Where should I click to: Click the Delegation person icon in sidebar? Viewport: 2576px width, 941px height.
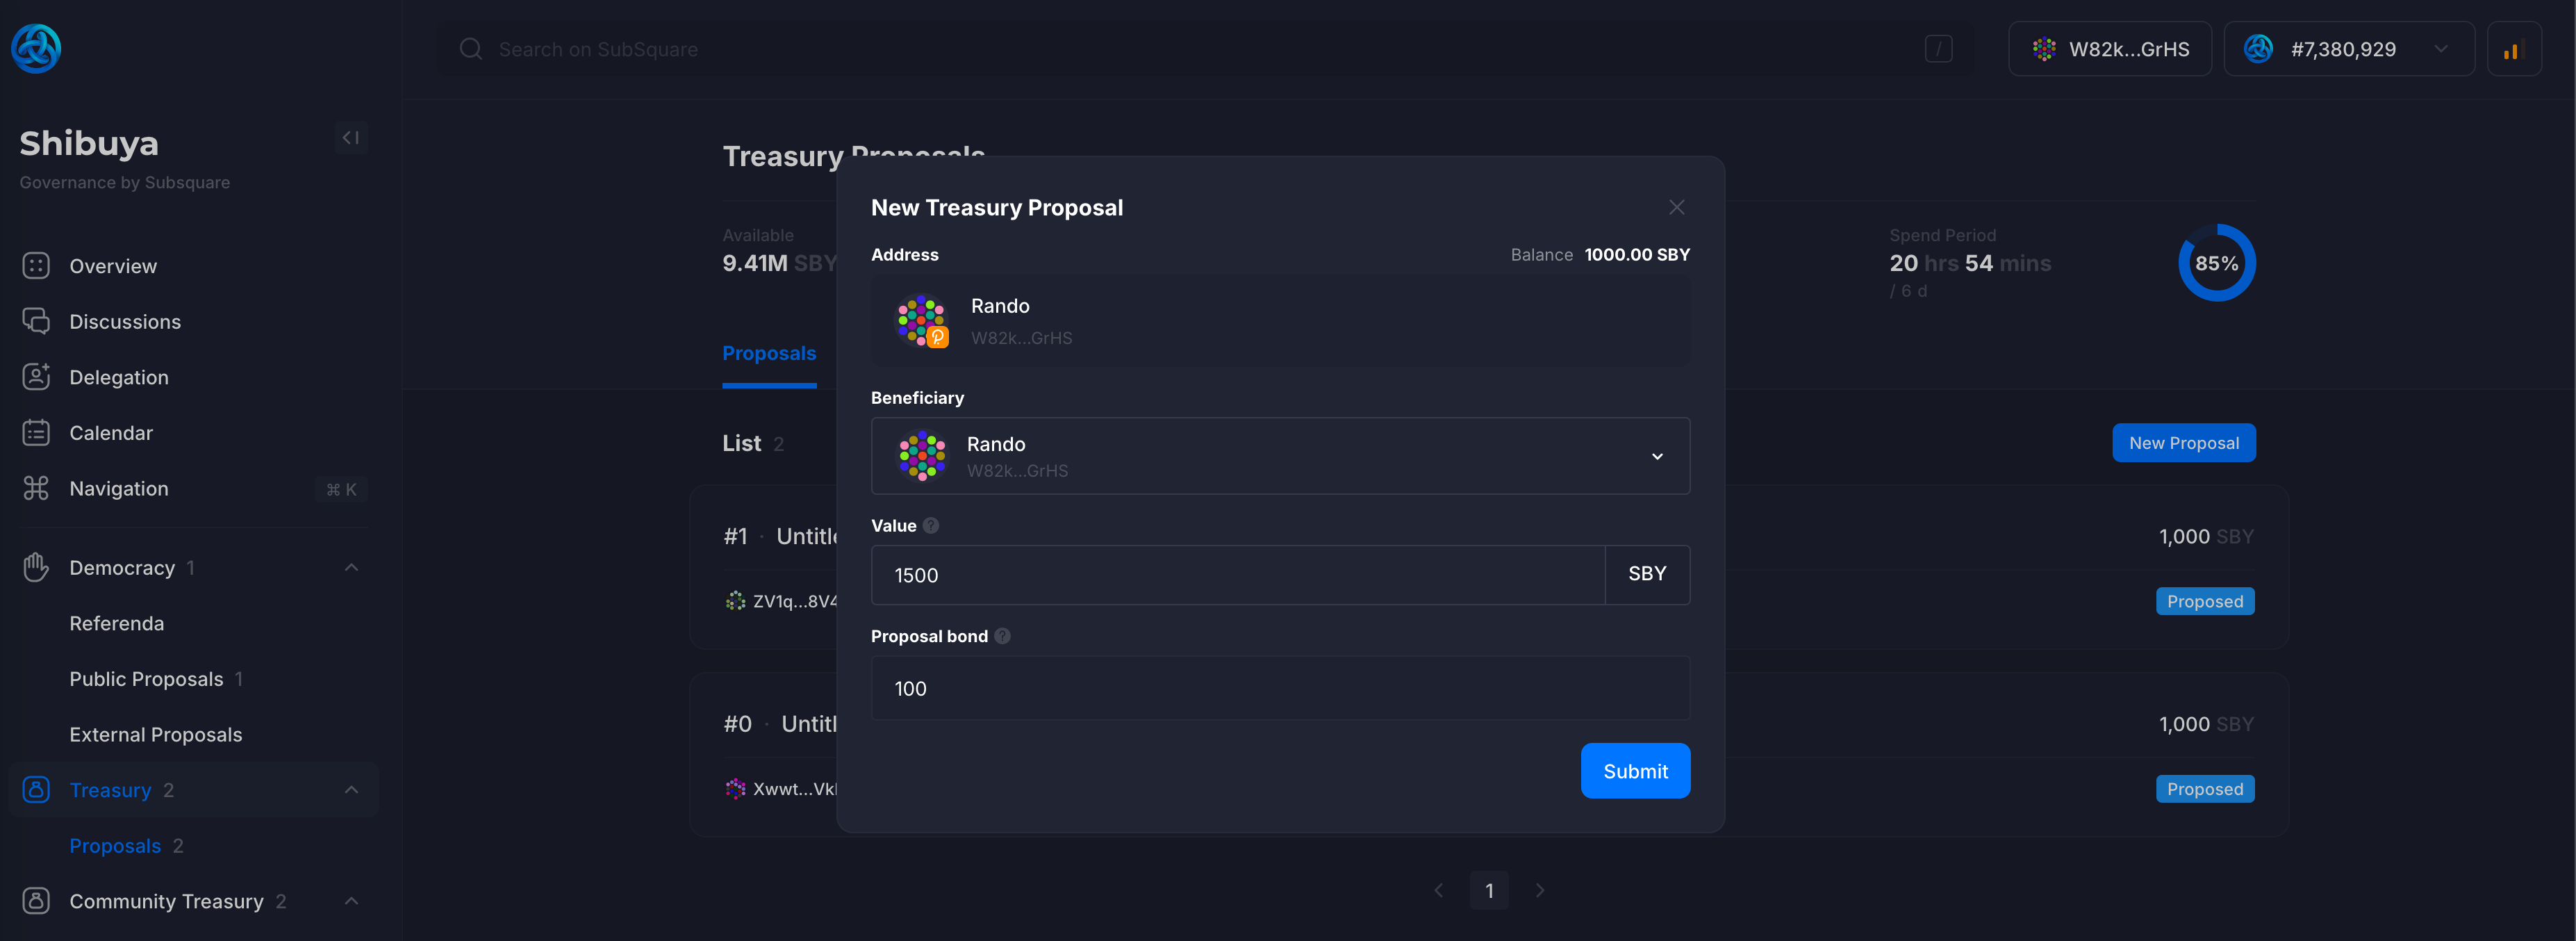pyautogui.click(x=37, y=377)
